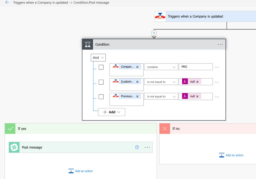Check the second condition row checkbox

point(101,82)
